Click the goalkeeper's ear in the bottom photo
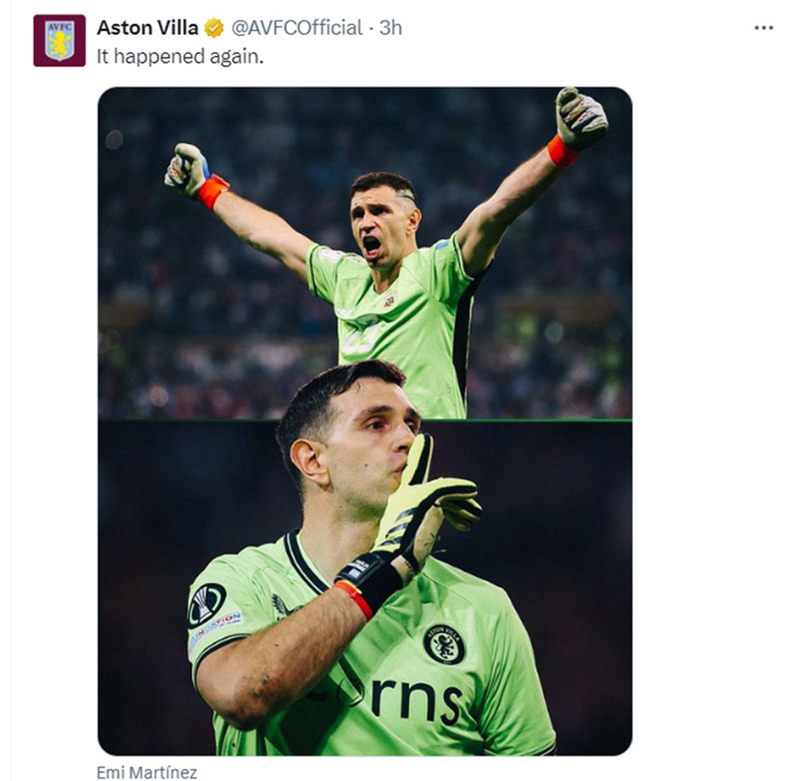Viewport: 797px width, 781px height. pos(310,460)
